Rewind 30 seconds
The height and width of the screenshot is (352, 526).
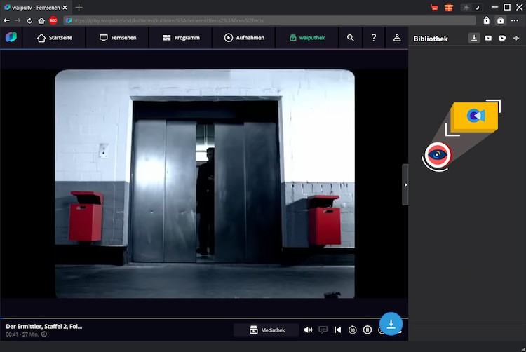pos(352,330)
